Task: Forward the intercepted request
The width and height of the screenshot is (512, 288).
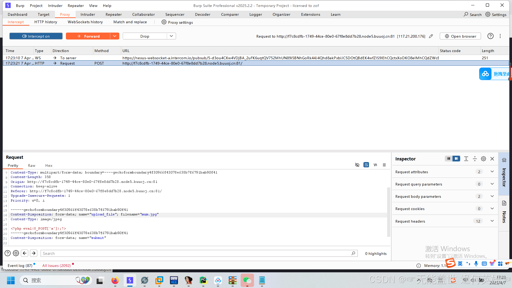Action: (x=88, y=36)
